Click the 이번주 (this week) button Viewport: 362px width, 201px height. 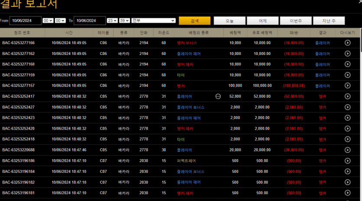tap(296, 21)
